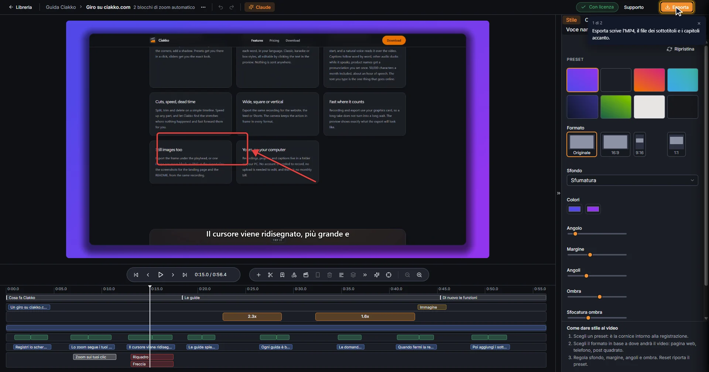Open the Guida Ciakko breadcrumb
Image resolution: width=709 pixels, height=372 pixels.
click(x=61, y=7)
